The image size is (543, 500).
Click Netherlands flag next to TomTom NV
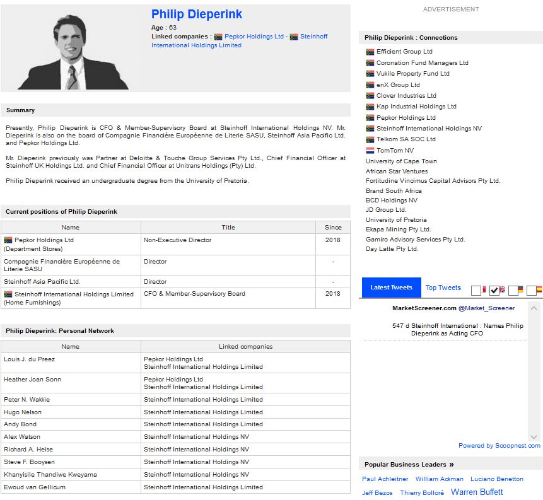[x=370, y=151]
